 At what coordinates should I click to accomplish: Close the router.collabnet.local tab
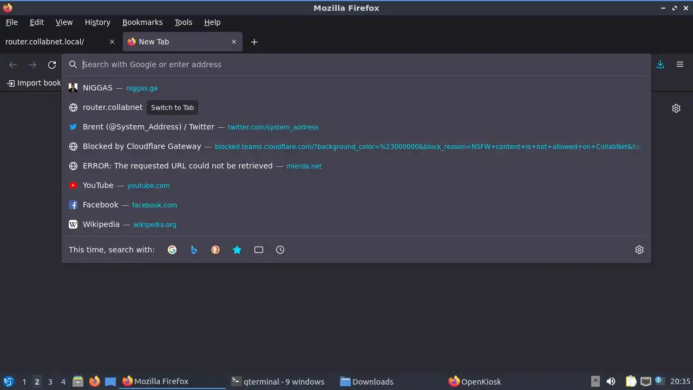click(112, 42)
